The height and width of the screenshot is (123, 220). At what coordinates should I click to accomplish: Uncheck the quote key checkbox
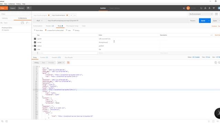[x=35, y=39]
